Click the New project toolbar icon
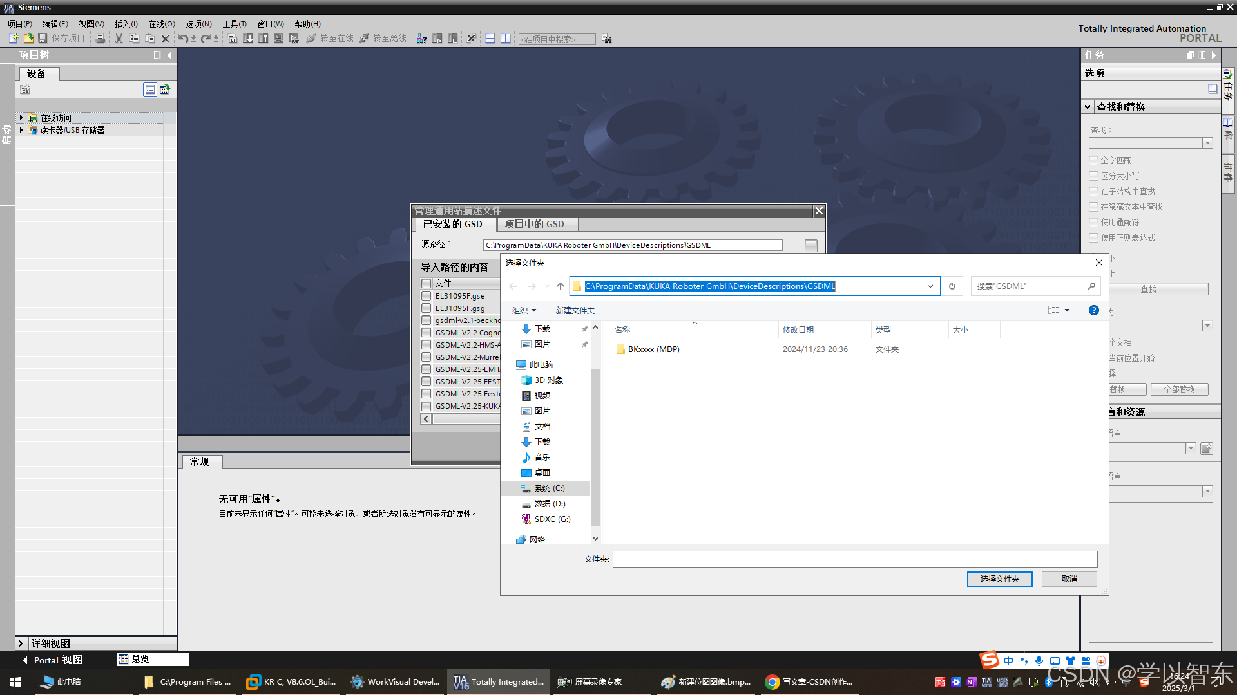This screenshot has height=695, width=1237. click(14, 39)
